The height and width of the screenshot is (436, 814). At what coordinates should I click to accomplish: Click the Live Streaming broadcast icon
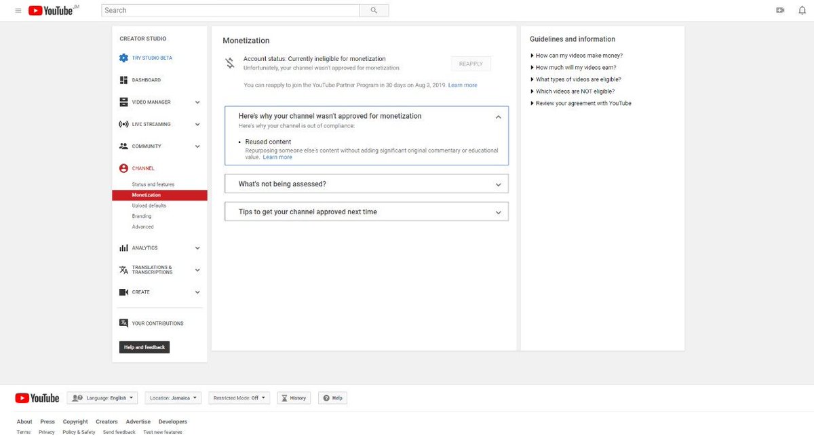point(123,124)
